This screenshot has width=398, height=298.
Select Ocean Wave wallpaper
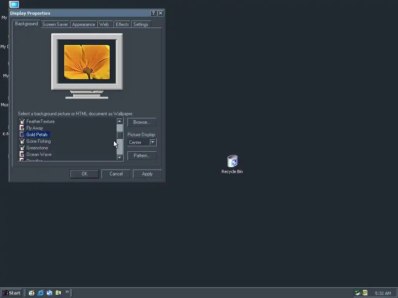[39, 154]
